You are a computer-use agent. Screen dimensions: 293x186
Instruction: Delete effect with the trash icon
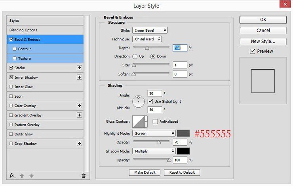84,176
